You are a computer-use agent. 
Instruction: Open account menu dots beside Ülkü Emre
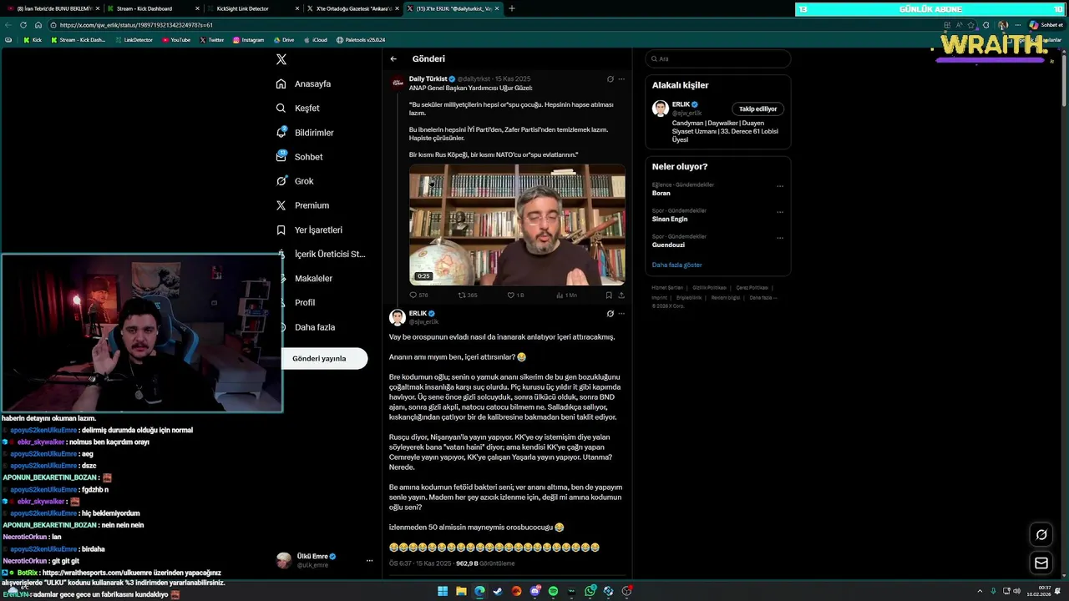pyautogui.click(x=369, y=561)
